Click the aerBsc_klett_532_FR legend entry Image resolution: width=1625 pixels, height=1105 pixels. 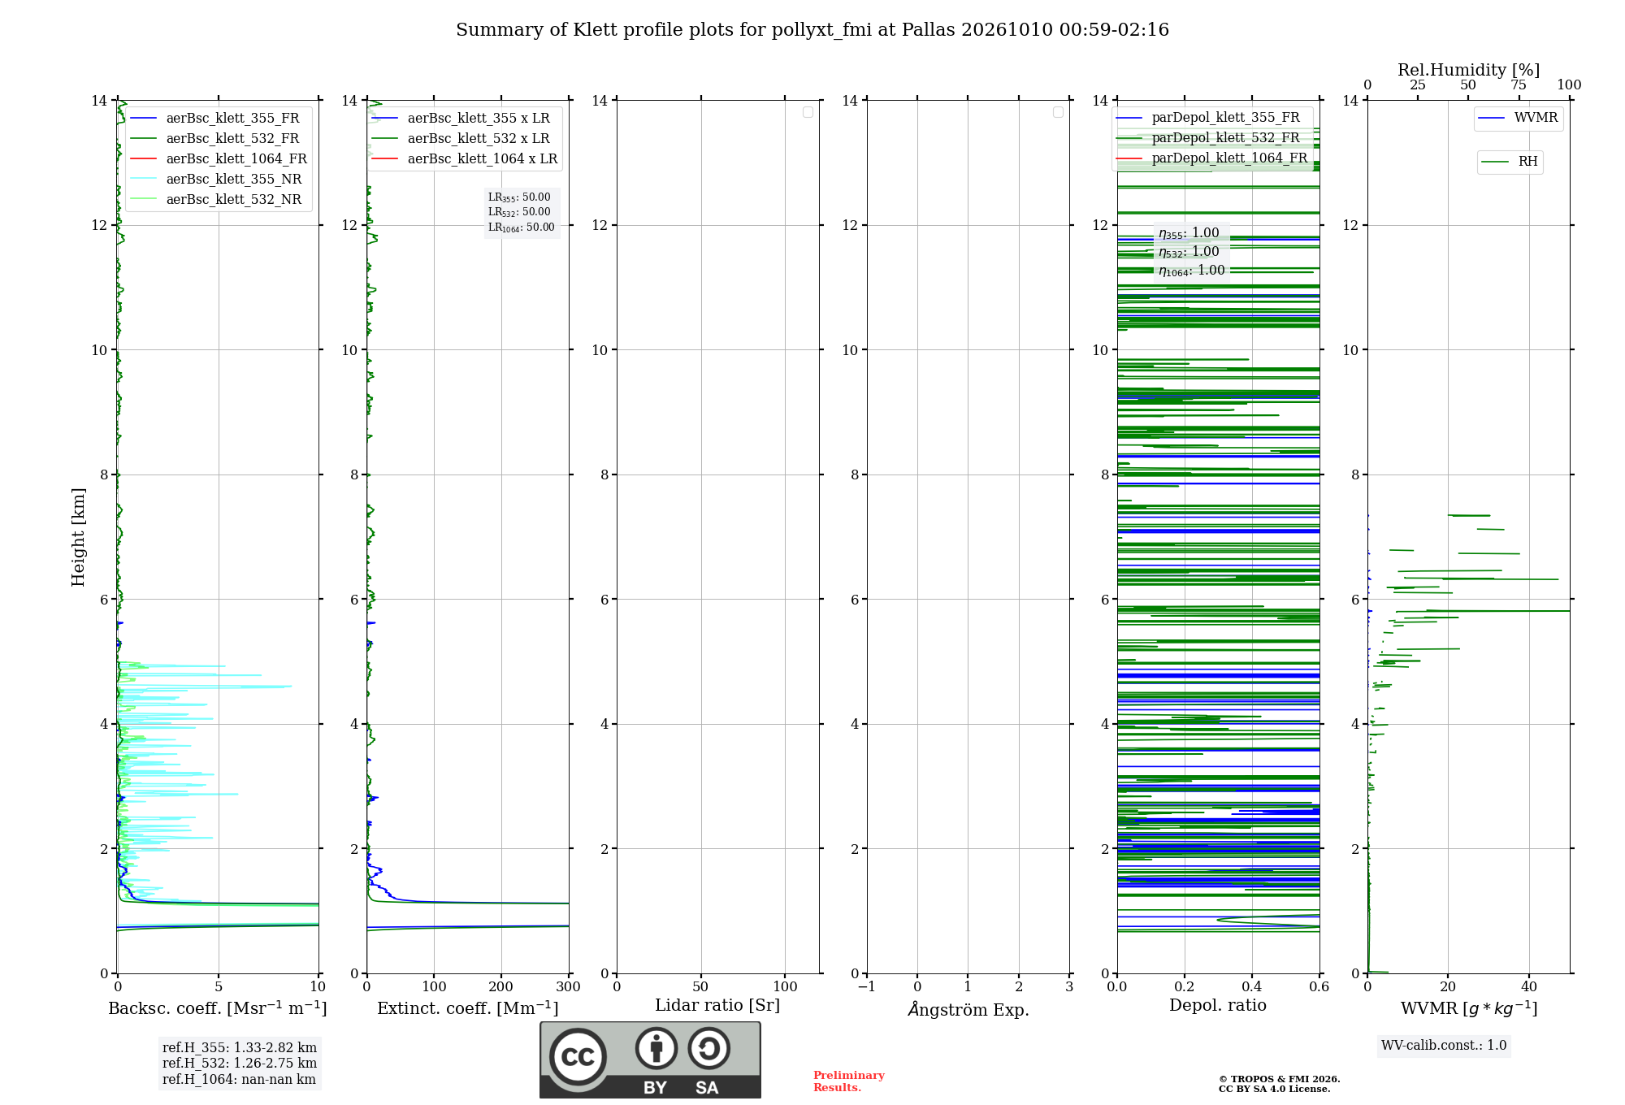point(217,138)
